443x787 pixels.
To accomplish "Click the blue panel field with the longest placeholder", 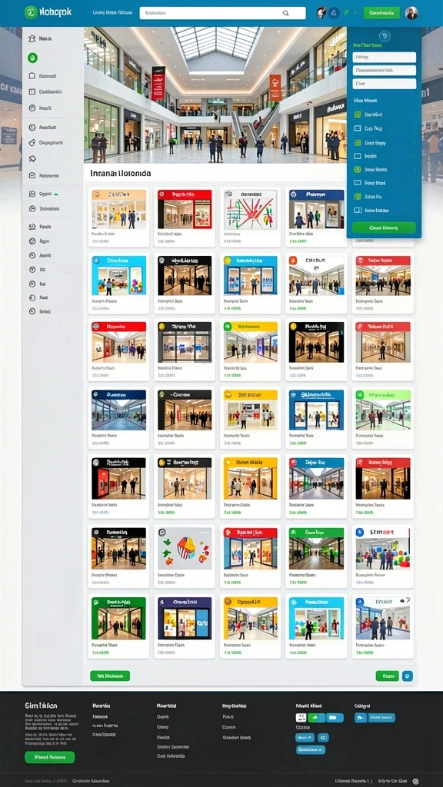I will click(x=385, y=70).
